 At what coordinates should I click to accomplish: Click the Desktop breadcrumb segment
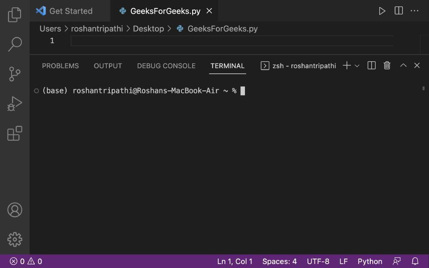(148, 29)
